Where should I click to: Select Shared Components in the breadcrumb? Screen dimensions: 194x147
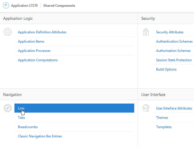tap(59, 6)
